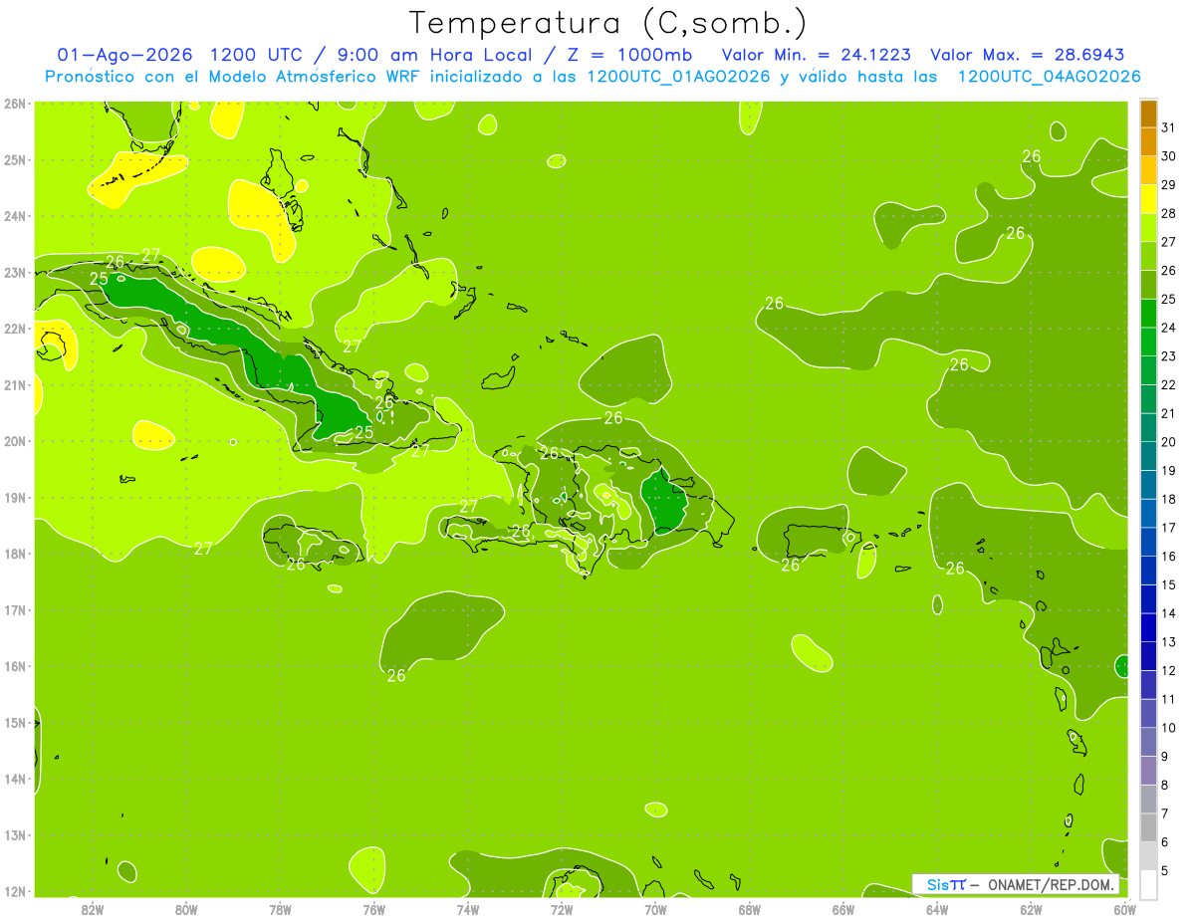Click the '60W' longitude axis label
Screen dimensions: 1195x923
point(1124,909)
